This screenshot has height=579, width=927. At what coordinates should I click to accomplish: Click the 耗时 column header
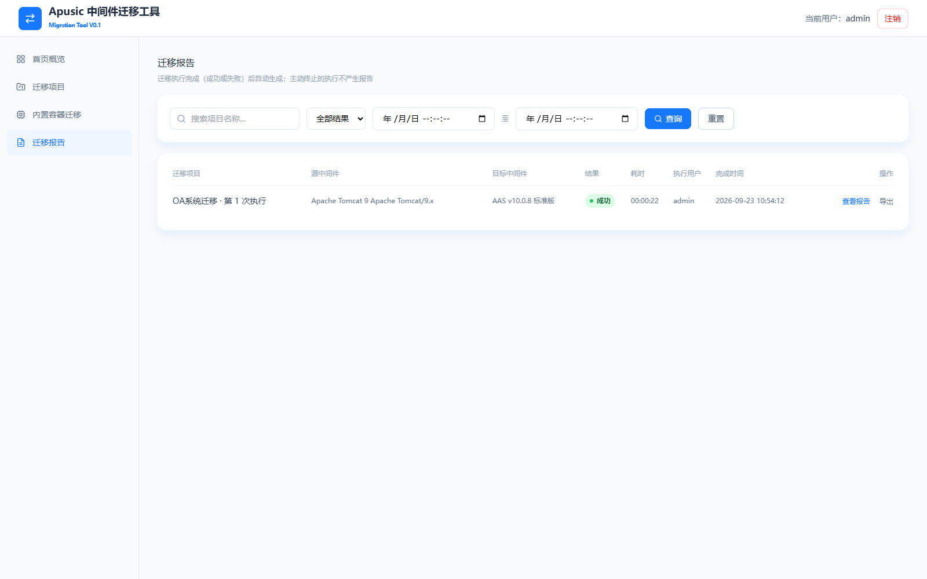click(x=638, y=174)
